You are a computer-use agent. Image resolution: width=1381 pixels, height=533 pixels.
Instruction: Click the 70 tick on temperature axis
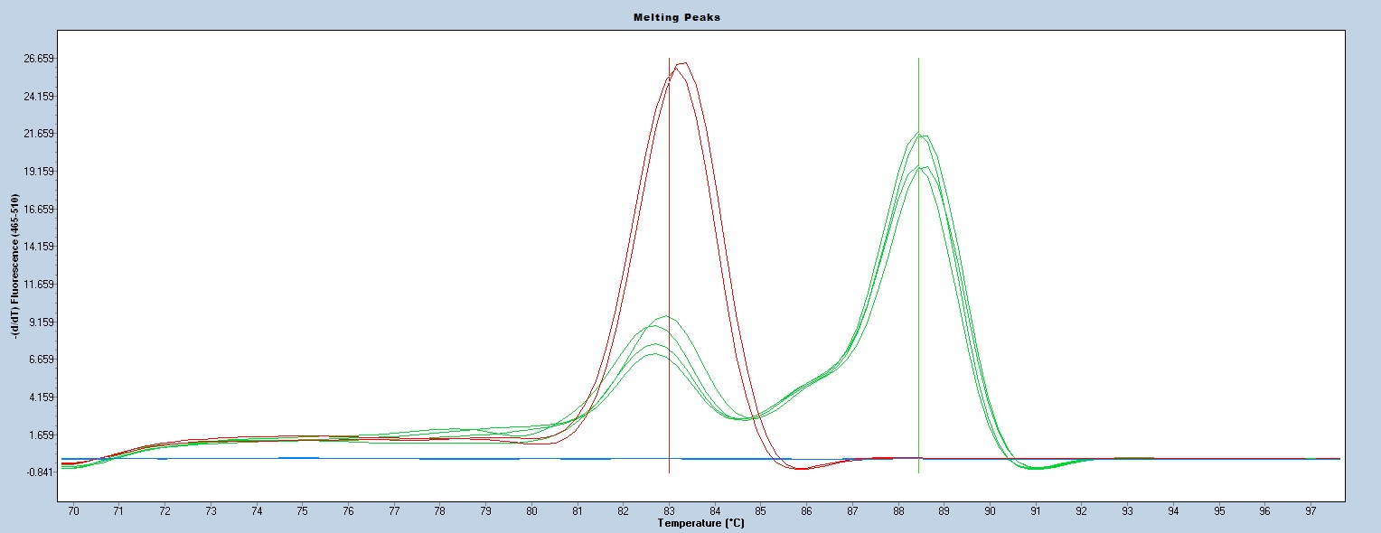click(73, 511)
